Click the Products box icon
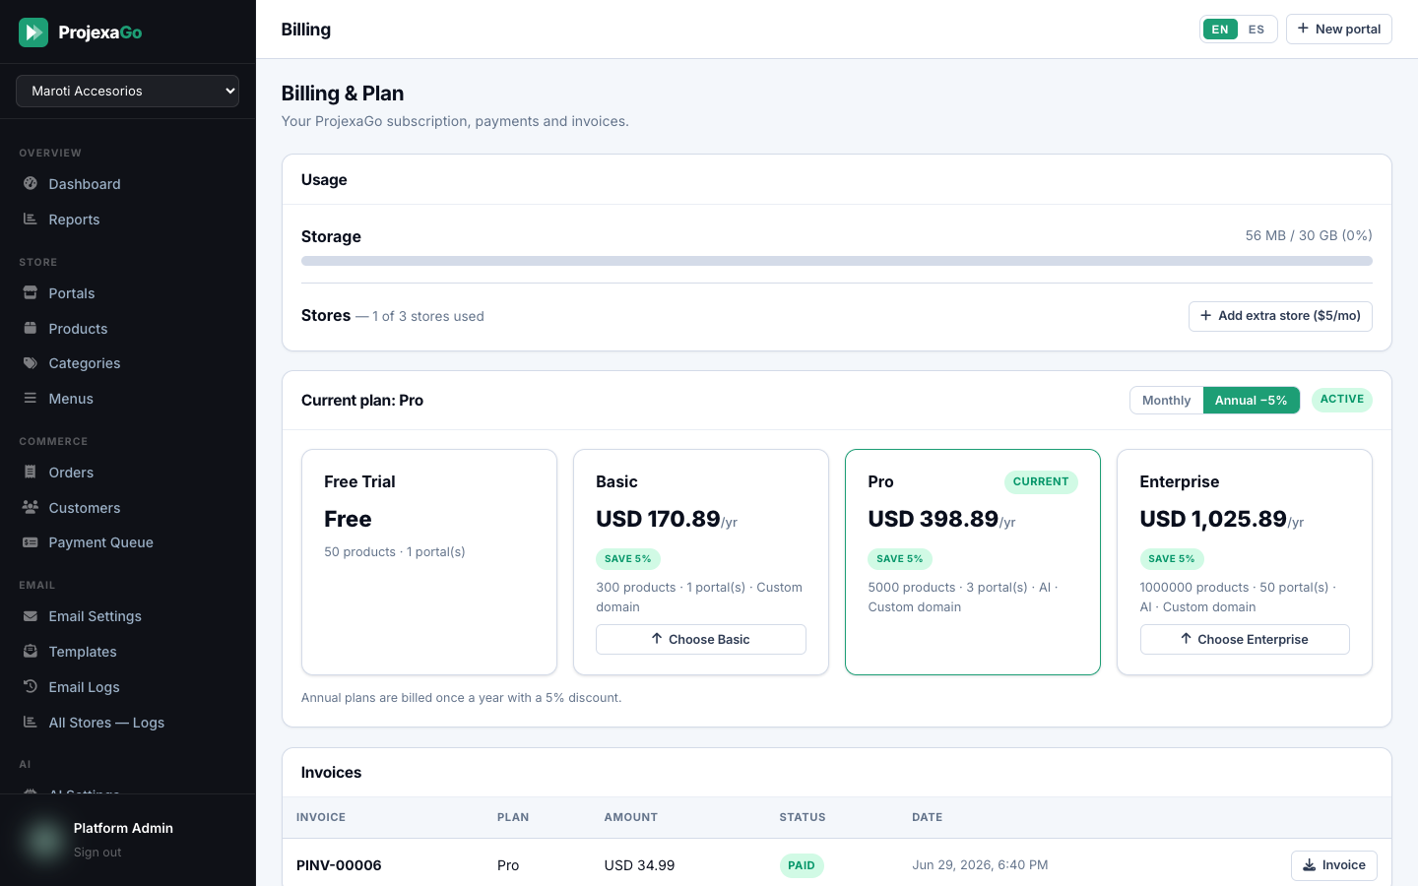This screenshot has height=886, width=1418. [x=31, y=328]
